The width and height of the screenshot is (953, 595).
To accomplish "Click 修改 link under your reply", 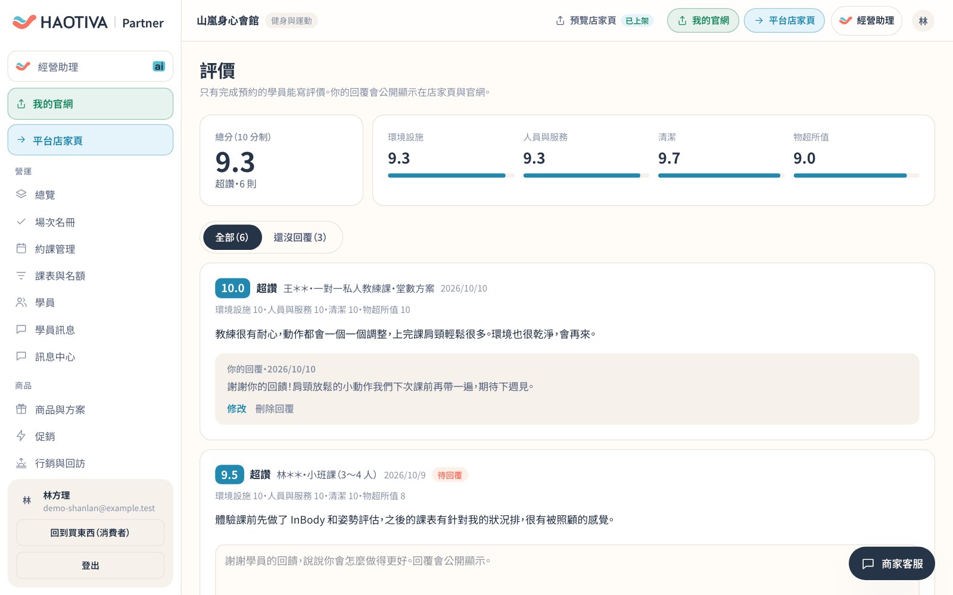I will 236,409.
